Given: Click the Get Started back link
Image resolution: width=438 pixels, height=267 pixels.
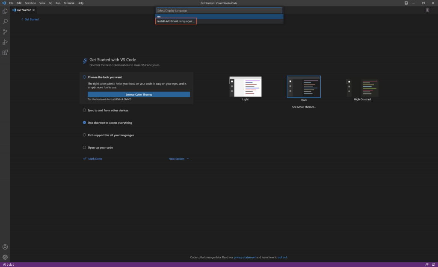Looking at the screenshot, I should point(32,19).
